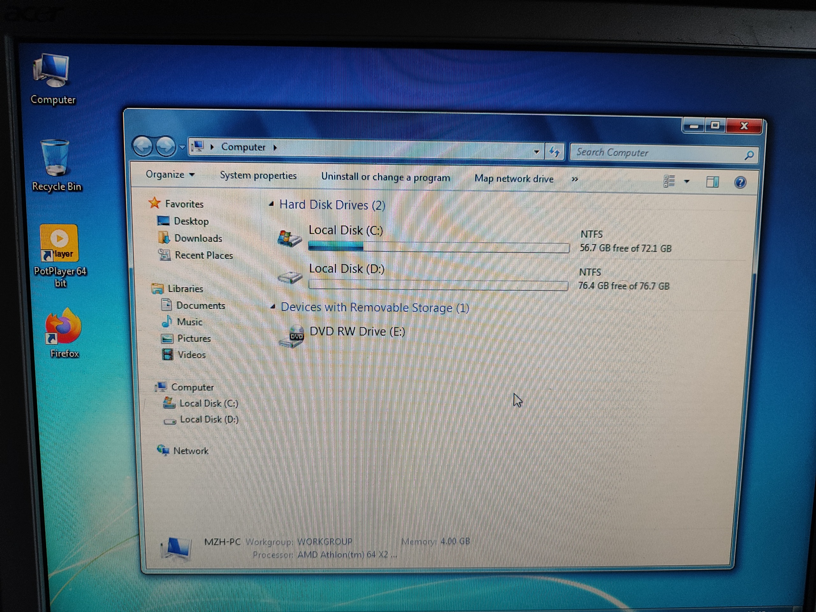This screenshot has width=816, height=612.
Task: Click the Back navigation arrow button
Action: (x=143, y=146)
